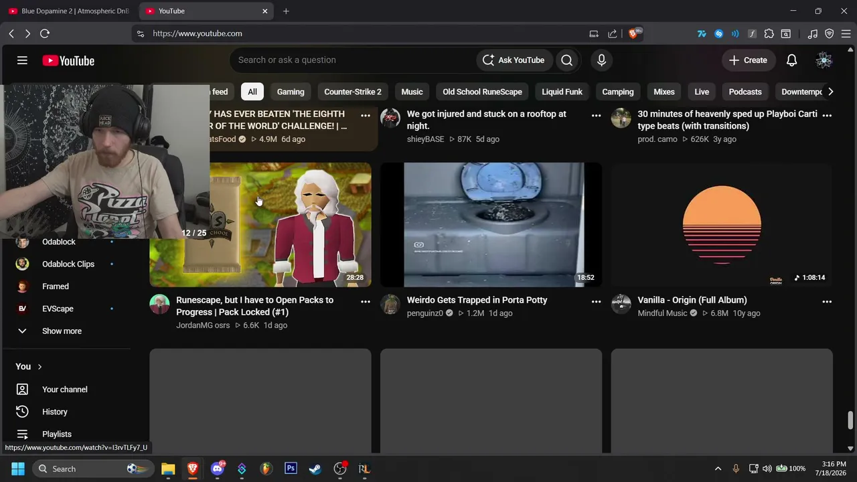Viewport: 857px width, 482px height.
Task: Open the JordanMG osrs channel avatar
Action: coord(159,304)
